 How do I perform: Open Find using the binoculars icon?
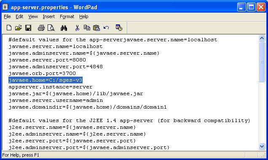coord(64,28)
